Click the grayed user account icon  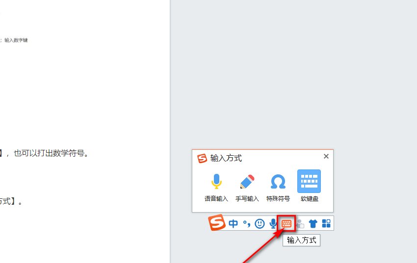(x=300, y=224)
